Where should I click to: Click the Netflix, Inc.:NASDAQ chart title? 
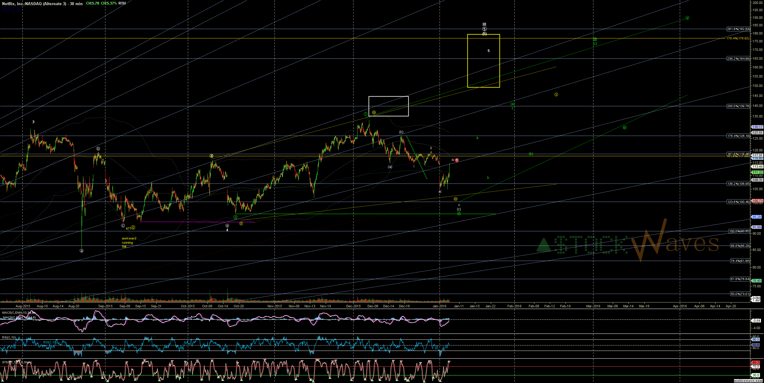tap(42, 4)
